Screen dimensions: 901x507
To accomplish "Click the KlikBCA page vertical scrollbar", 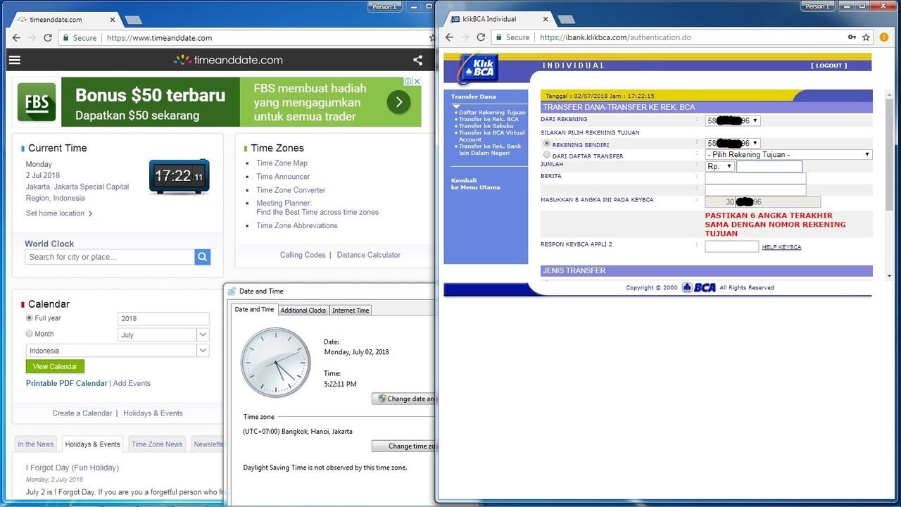I will [890, 155].
